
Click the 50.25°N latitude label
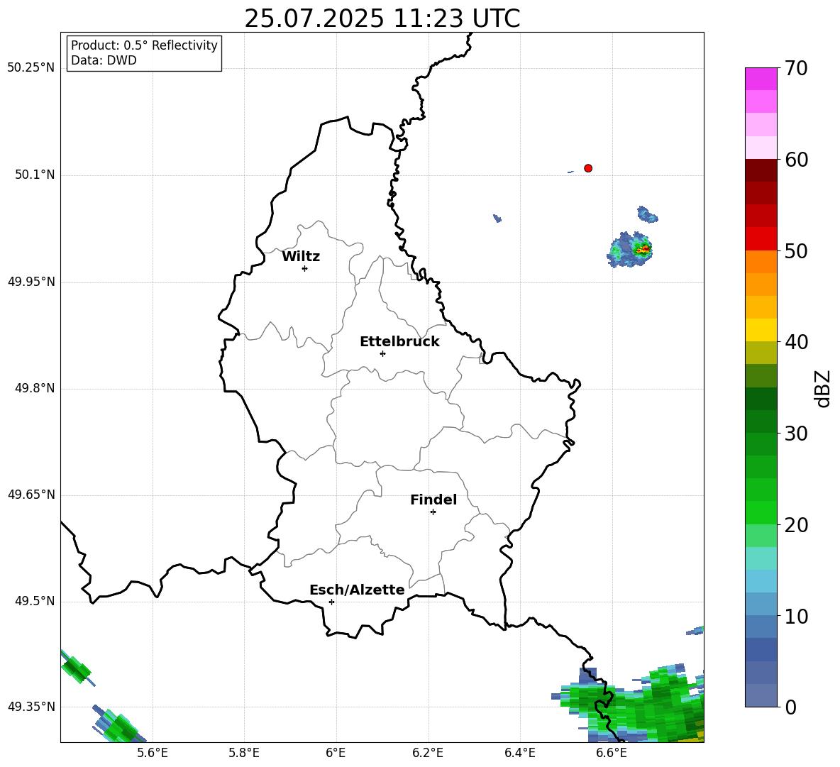[31, 68]
